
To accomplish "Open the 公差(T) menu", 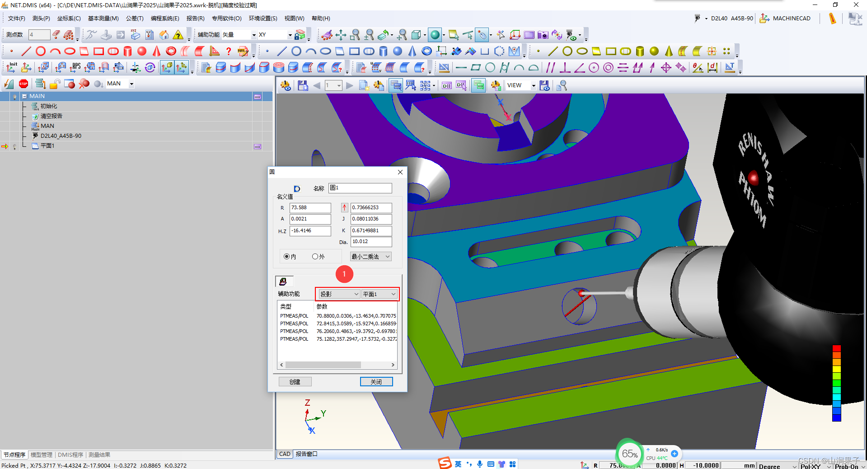I will click(x=135, y=19).
